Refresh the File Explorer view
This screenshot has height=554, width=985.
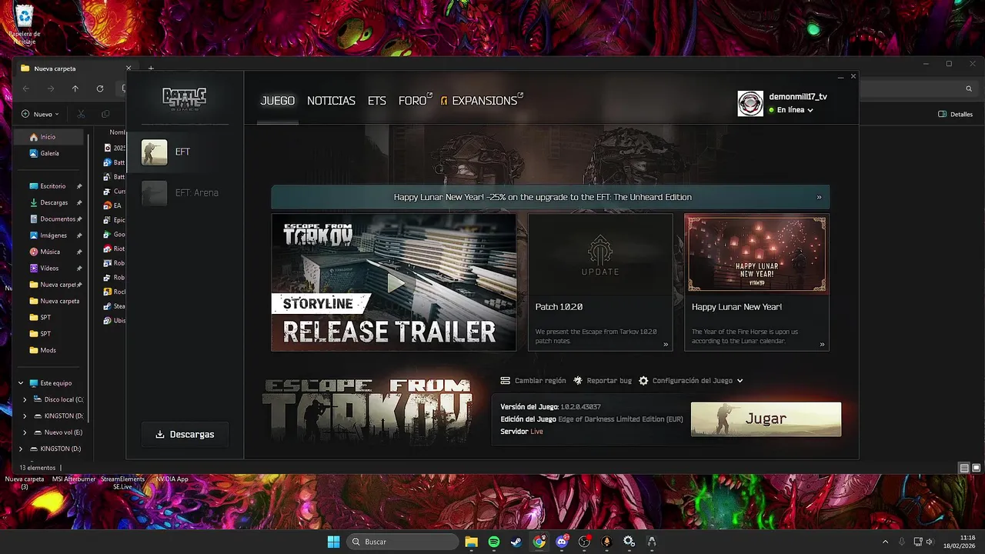pos(100,88)
